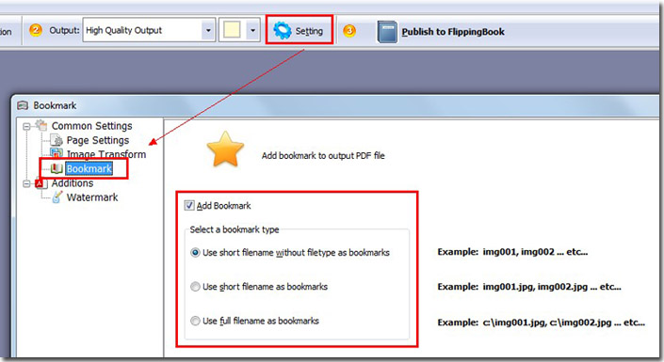
Task: Click the Bookmark dialog title icon
Action: (x=23, y=105)
